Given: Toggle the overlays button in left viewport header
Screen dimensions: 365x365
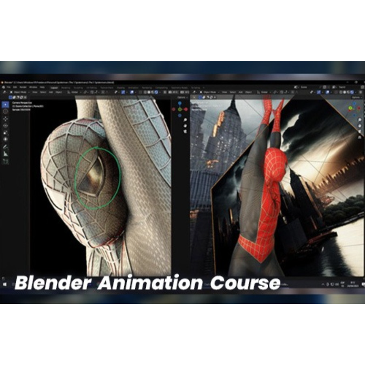Looking at the screenshot, I should click(x=132, y=92).
